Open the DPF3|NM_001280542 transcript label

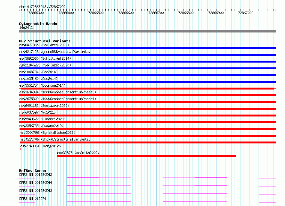[36, 175]
